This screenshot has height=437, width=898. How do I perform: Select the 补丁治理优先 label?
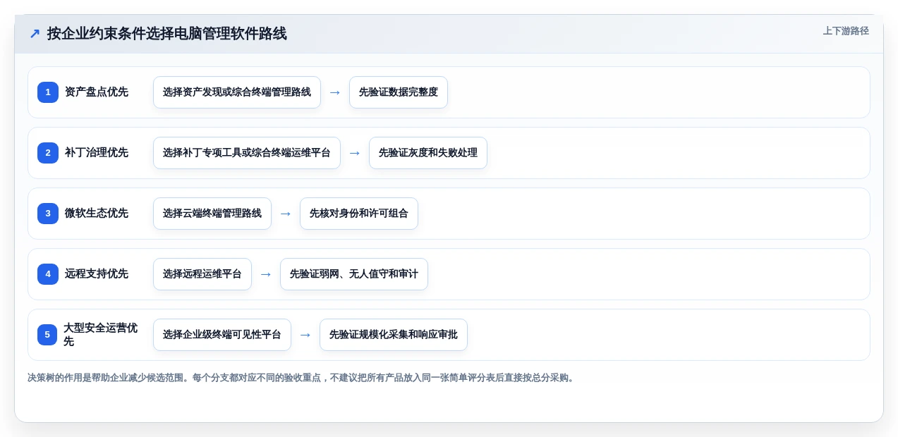coord(97,153)
